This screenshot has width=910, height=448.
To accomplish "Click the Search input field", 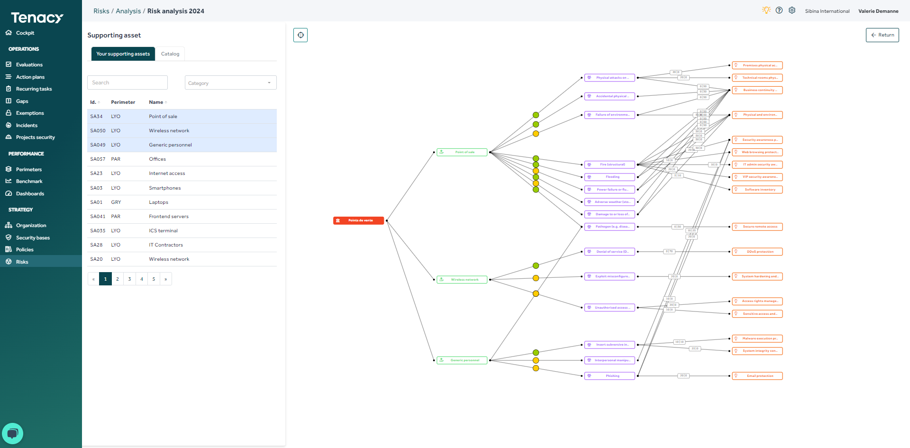I will pos(127,82).
